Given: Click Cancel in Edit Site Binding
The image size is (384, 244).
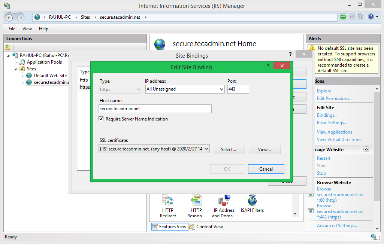Looking at the screenshot, I should click(x=266, y=169).
